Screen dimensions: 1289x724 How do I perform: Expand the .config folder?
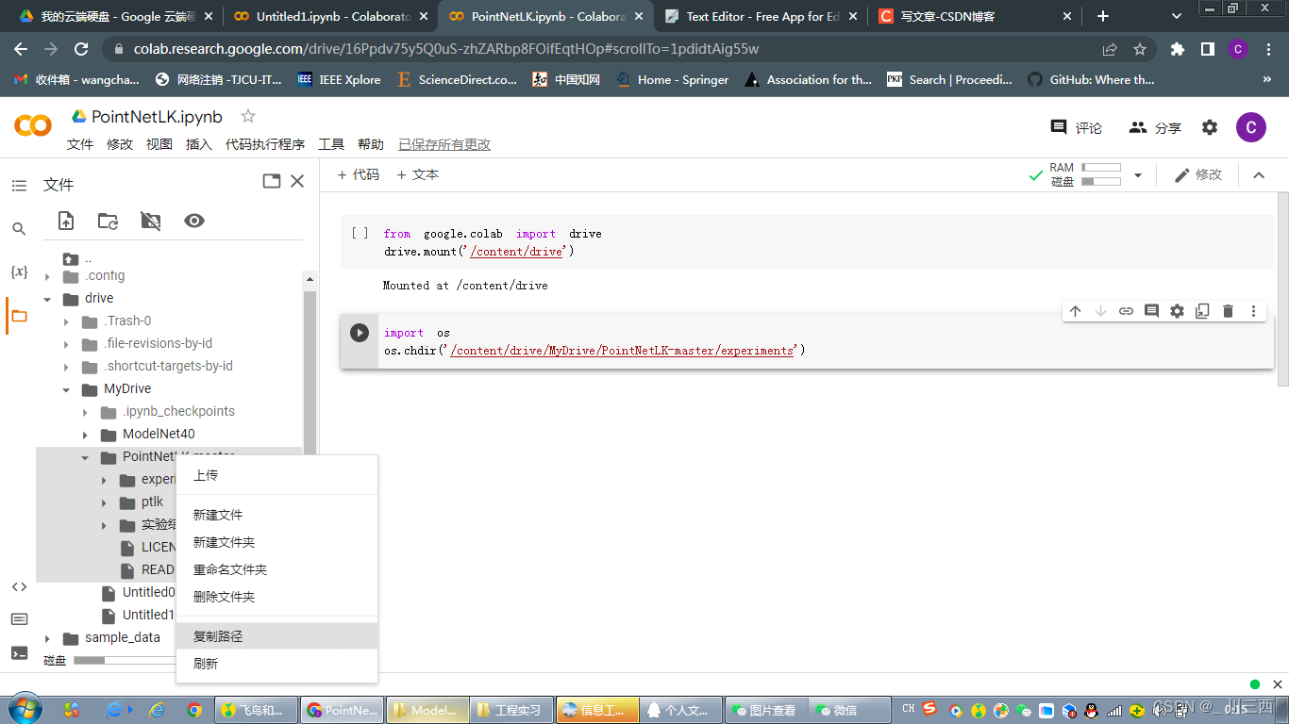47,276
